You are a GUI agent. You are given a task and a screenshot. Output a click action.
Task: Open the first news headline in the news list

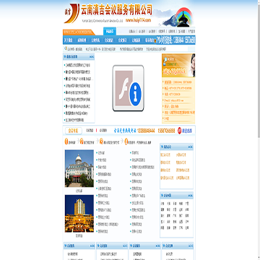pos(78,65)
